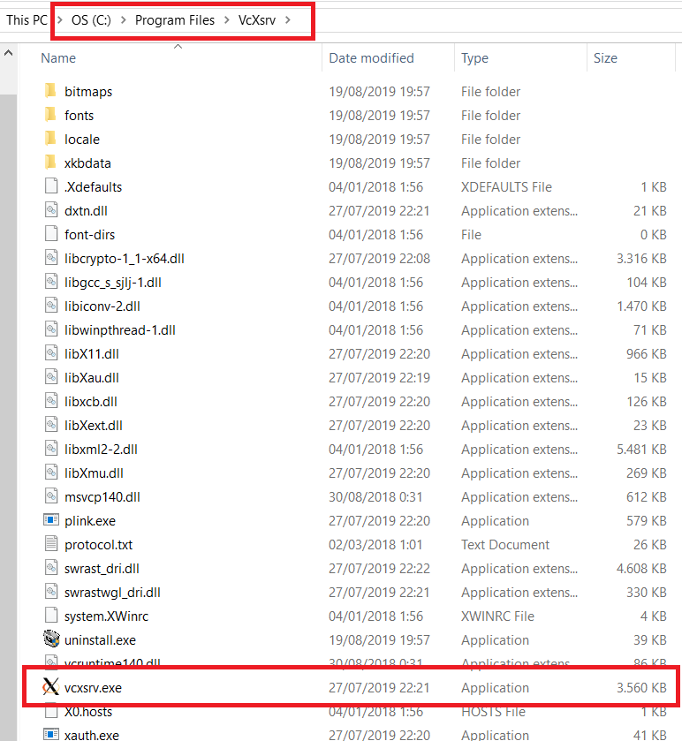Click the 3.560 KB size value
Screen dimensions: 682x741
point(641,688)
